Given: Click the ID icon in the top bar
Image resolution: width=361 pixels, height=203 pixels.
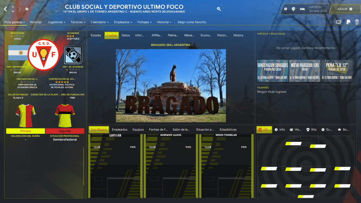Looking at the screenshot, I should (x=285, y=9).
